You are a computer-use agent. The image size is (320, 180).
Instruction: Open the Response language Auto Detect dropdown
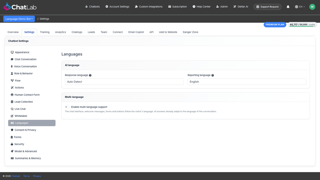pyautogui.click(x=124, y=82)
